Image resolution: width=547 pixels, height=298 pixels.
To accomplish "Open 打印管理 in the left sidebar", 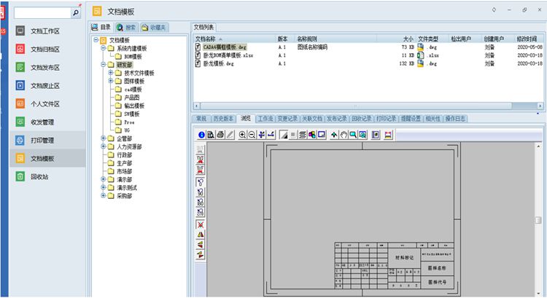I will click(x=44, y=140).
